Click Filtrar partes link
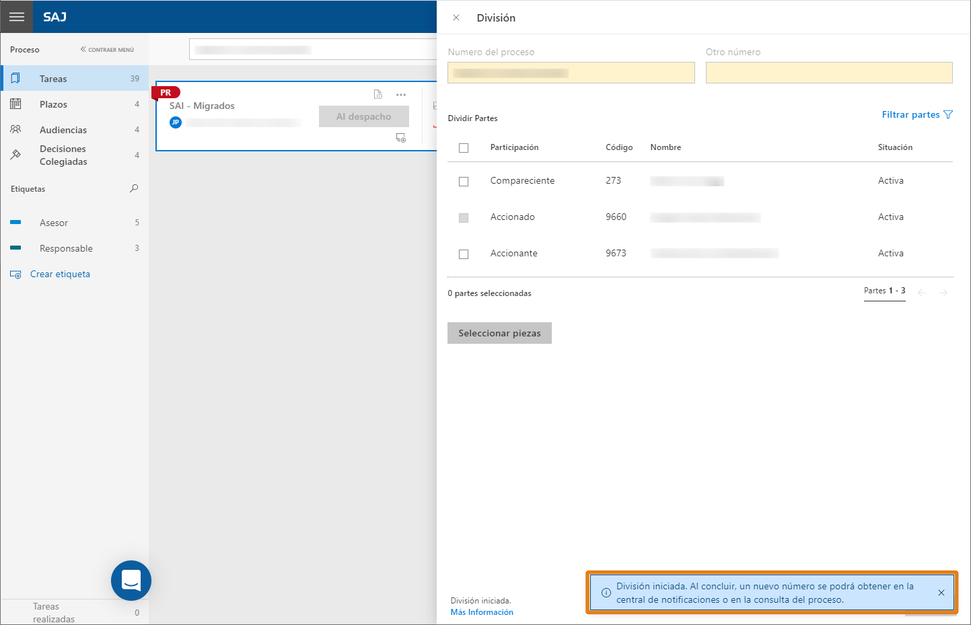Viewport: 971px width, 625px height. pos(910,114)
